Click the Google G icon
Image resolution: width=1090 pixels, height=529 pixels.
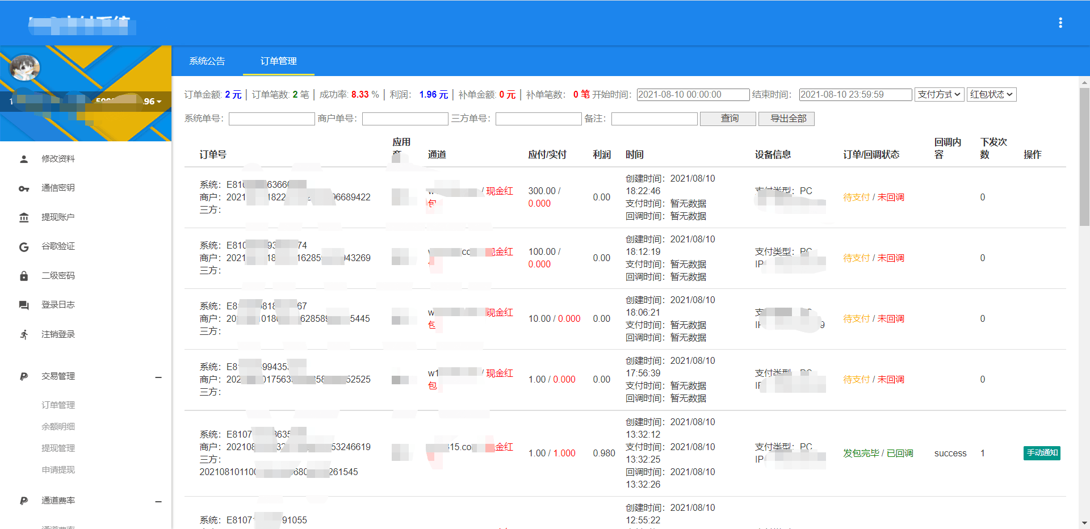[x=24, y=247]
